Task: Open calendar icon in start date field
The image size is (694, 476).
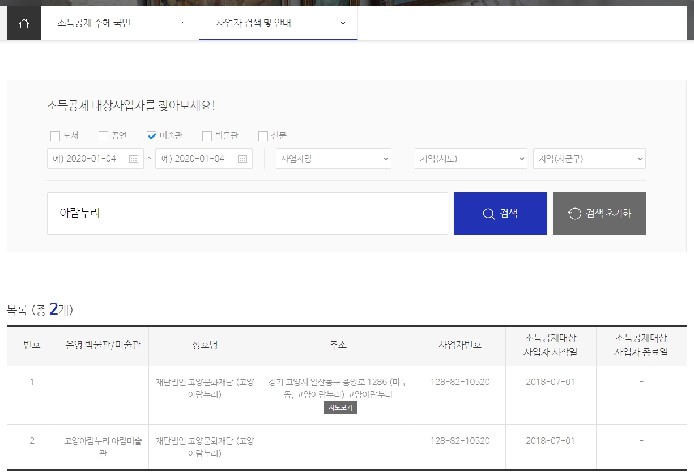Action: pyautogui.click(x=134, y=159)
